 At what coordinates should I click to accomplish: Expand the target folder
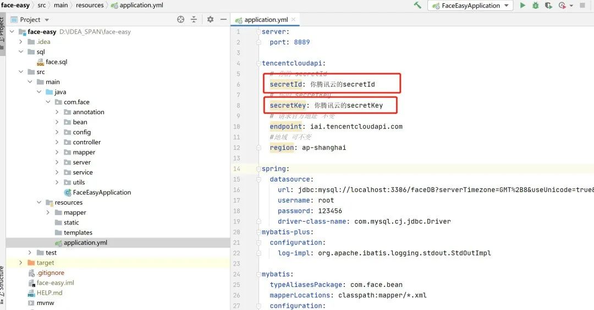[21, 263]
